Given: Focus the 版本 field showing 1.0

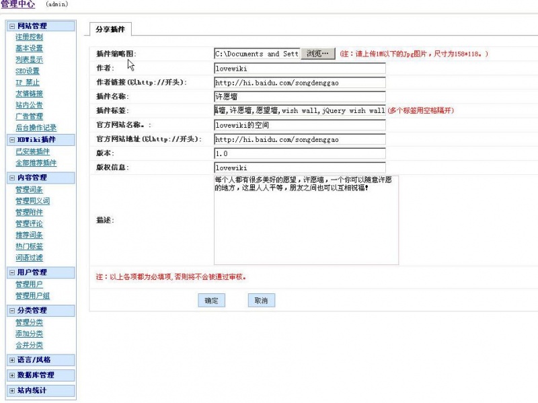Looking at the screenshot, I should pos(299,153).
